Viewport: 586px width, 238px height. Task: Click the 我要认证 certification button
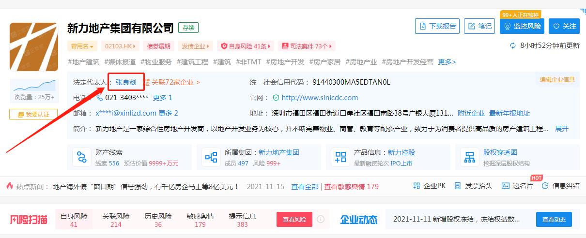[33, 114]
